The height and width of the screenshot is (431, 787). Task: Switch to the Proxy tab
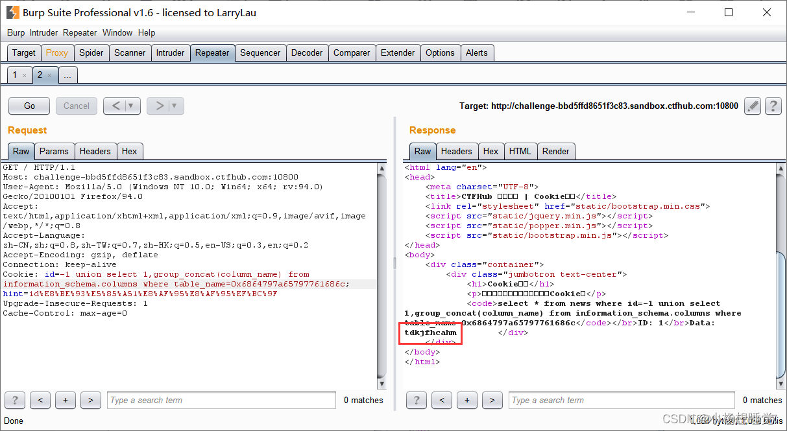click(x=56, y=52)
